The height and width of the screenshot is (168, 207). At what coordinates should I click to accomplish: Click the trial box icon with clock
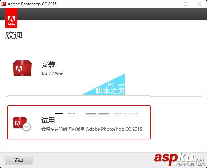tap(22, 124)
